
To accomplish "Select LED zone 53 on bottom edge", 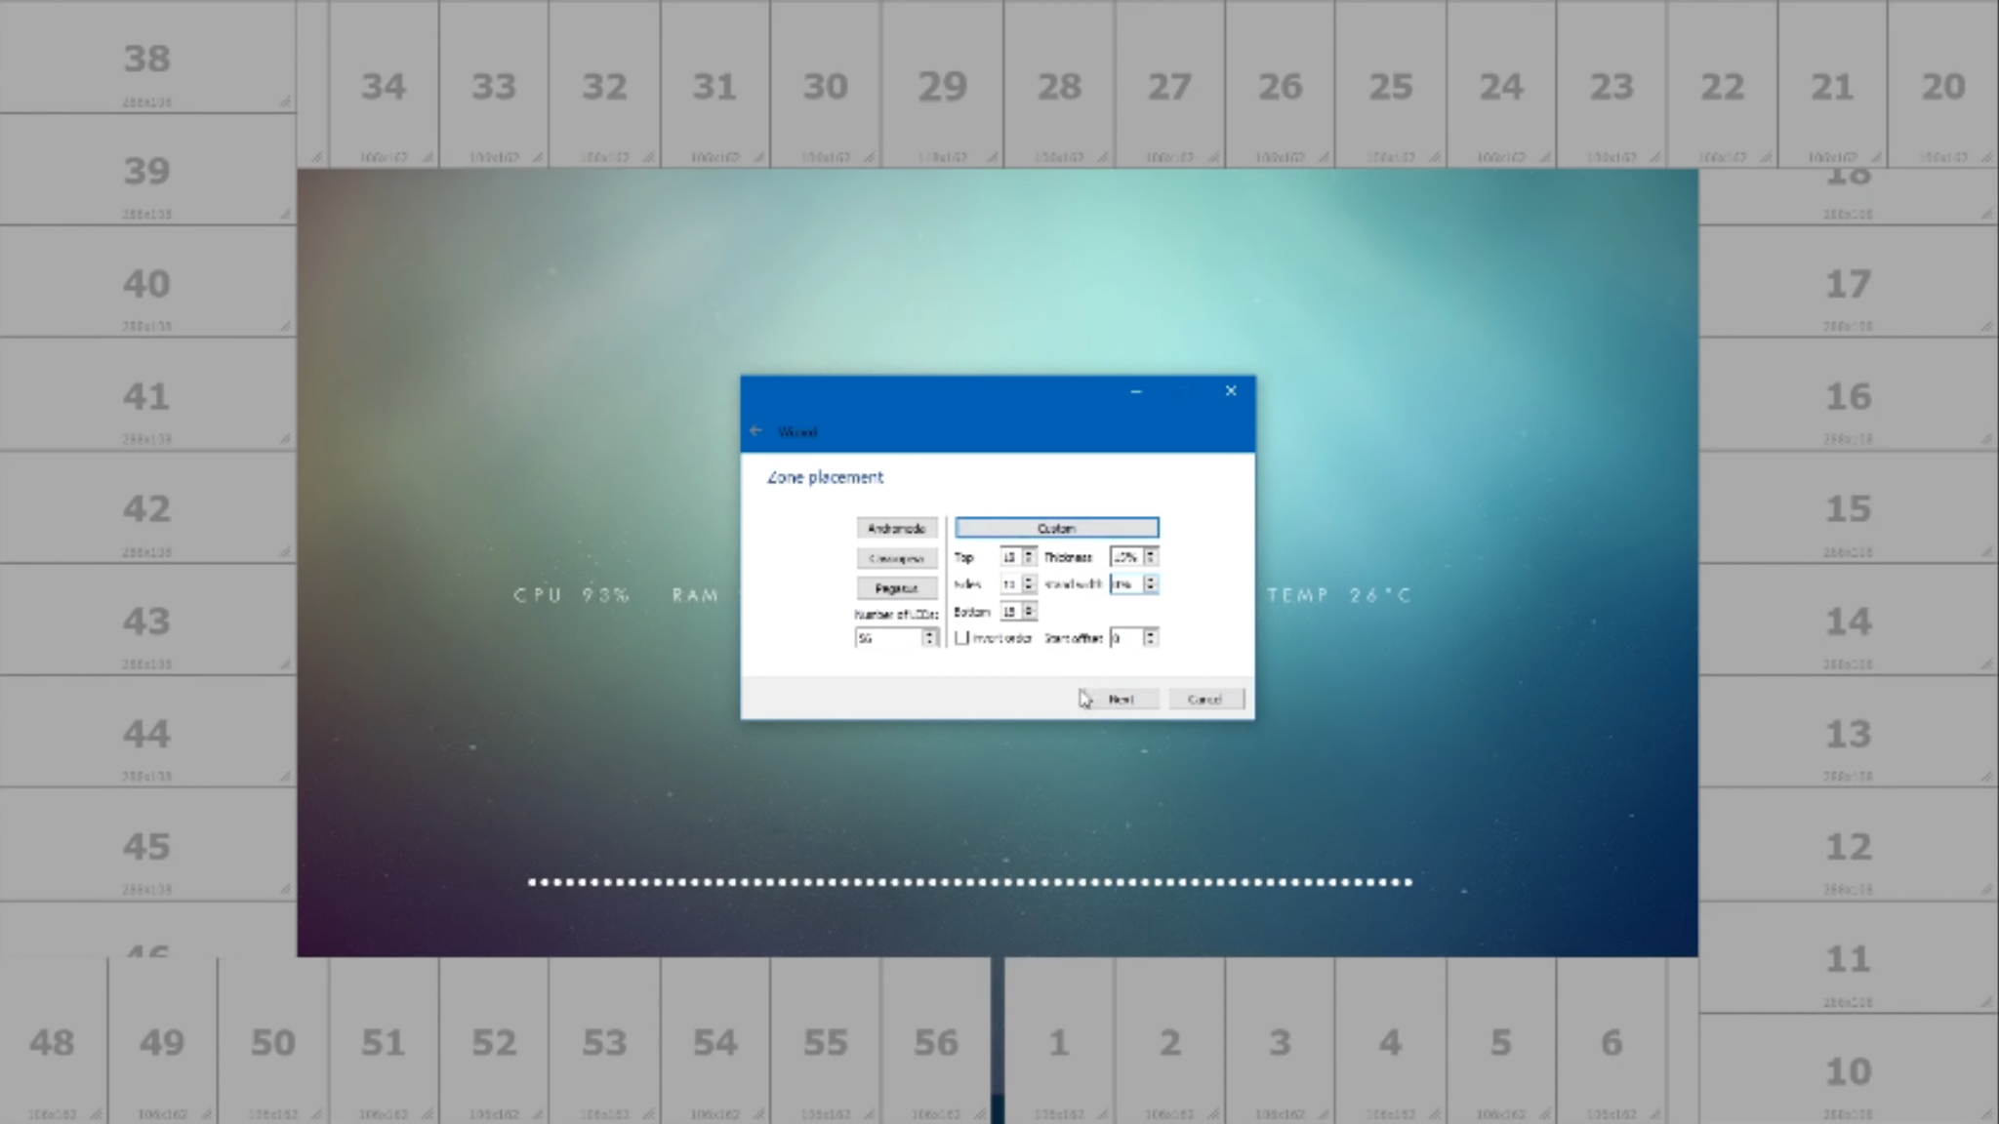I will point(604,1042).
